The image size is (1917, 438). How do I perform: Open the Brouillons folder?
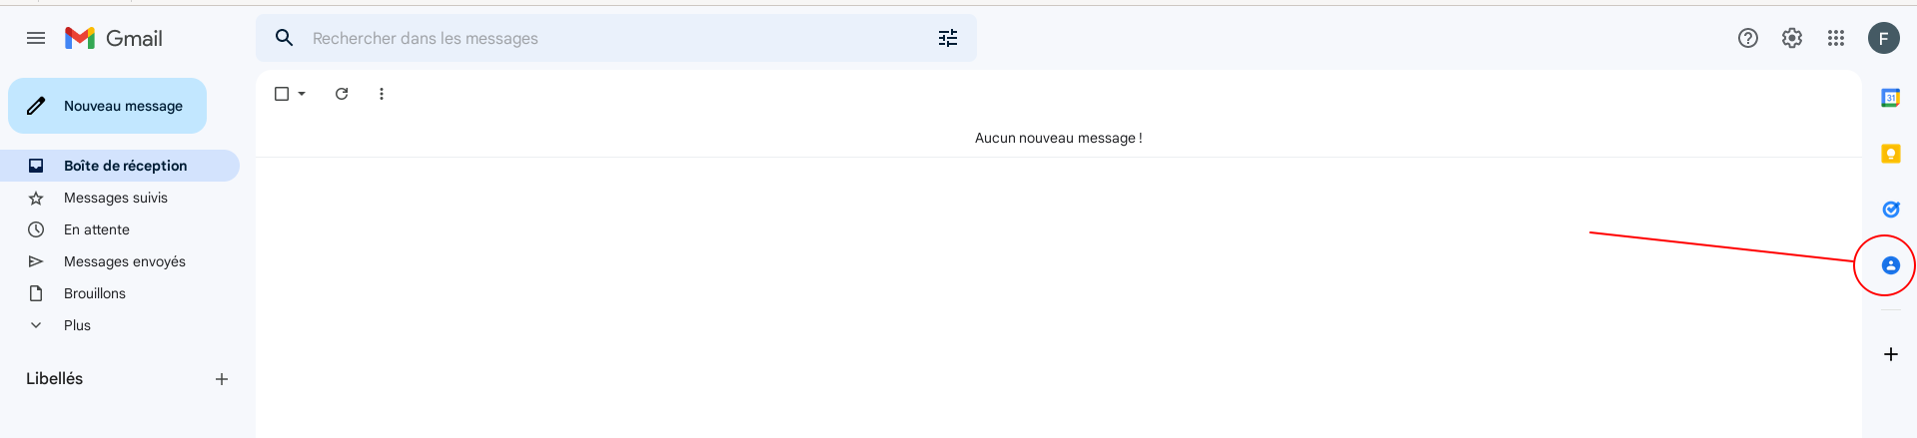pyautogui.click(x=95, y=293)
